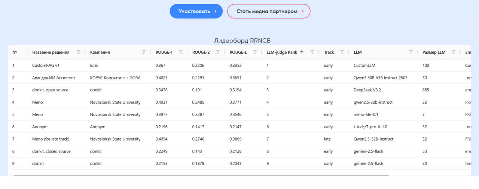Open filter icon on LLM-judge Rank column

pyautogui.click(x=312, y=52)
